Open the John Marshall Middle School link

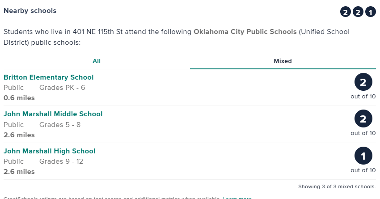point(53,114)
